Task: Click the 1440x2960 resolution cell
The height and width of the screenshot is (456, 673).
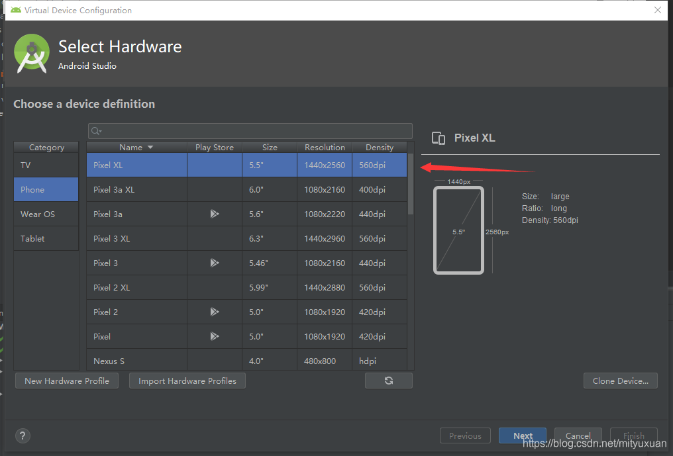Action: [x=325, y=238]
